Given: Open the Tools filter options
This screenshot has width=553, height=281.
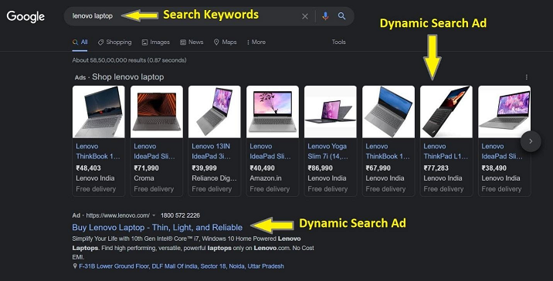Looking at the screenshot, I should (338, 42).
